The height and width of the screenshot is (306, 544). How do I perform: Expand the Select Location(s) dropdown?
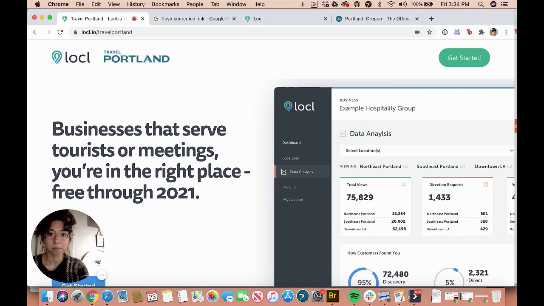(x=427, y=150)
